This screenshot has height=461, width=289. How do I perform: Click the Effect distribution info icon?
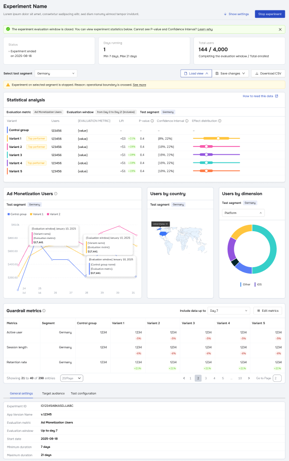[x=219, y=121]
